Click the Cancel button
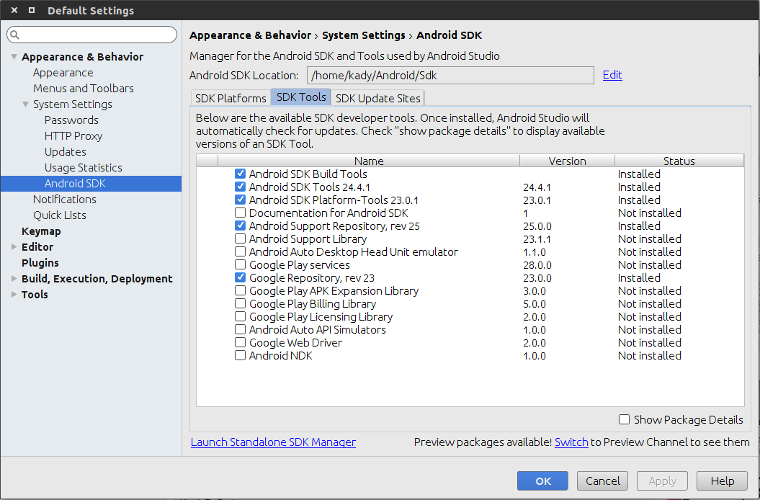This screenshot has height=500, width=760. click(x=602, y=481)
